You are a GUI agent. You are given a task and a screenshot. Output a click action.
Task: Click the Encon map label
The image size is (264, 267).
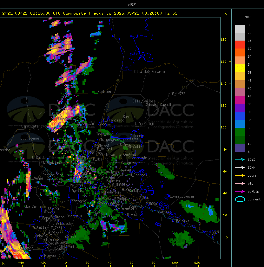190,80
